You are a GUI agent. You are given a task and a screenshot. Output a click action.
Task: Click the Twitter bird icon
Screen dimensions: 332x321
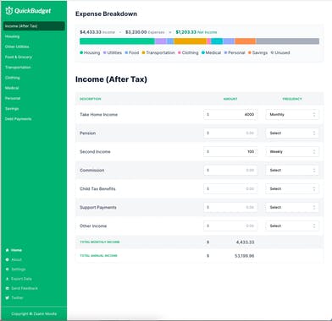[7, 297]
